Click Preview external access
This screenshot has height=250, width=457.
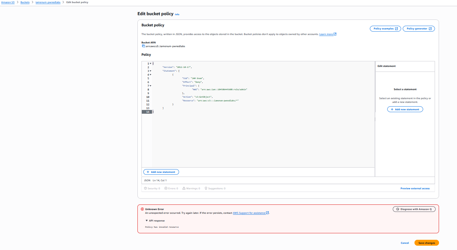(415, 188)
